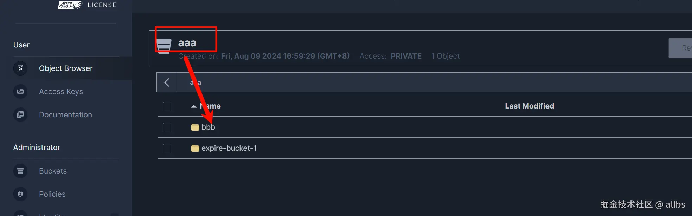Sort by Last Modified column
The image size is (692, 216).
[x=529, y=106]
